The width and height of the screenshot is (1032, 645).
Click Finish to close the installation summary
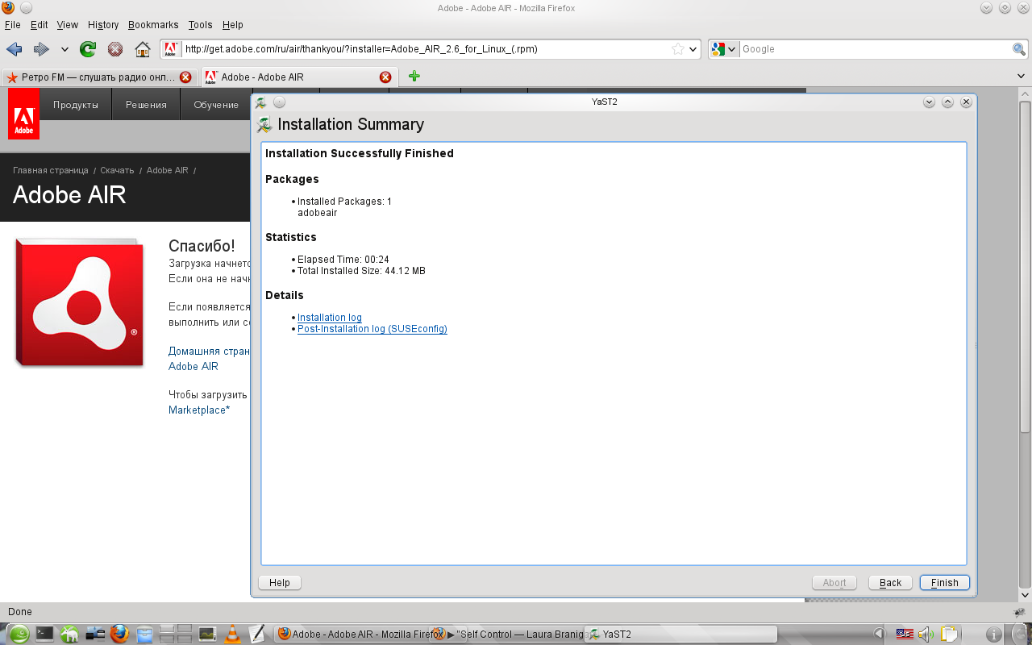pos(945,583)
